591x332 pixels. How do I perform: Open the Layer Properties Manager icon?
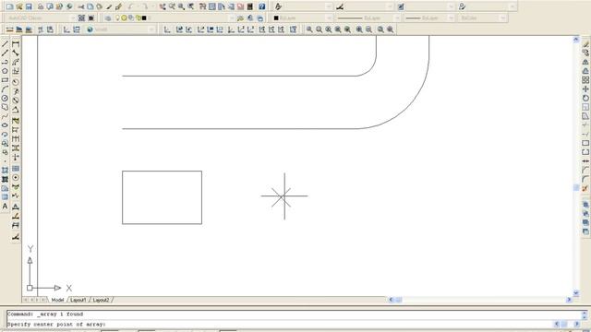pyautogui.click(x=108, y=18)
